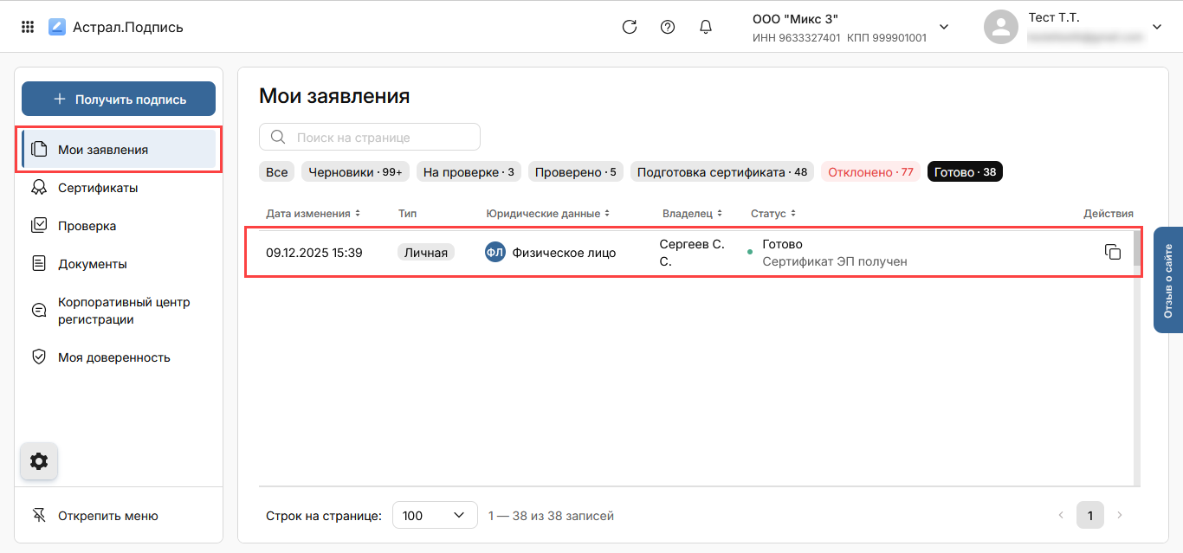1183x553 pixels.
Task: Click the user avatar icon
Action: point(1000,27)
